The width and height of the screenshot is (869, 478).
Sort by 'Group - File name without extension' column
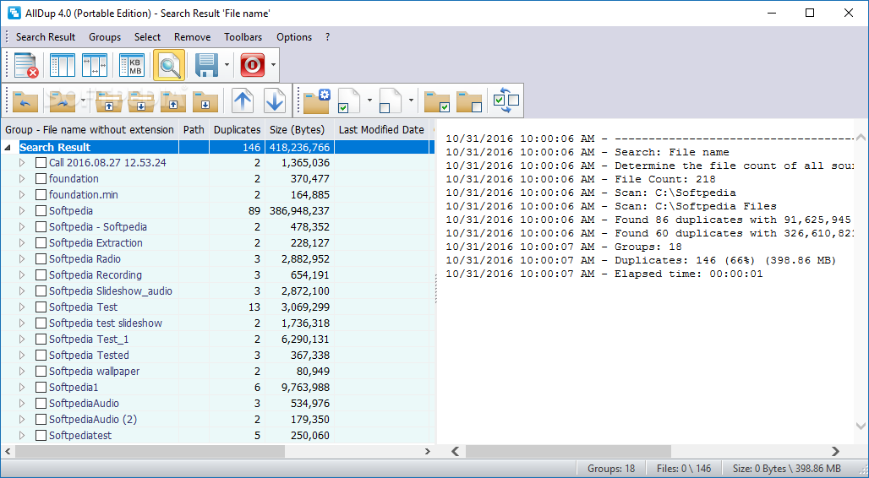90,129
